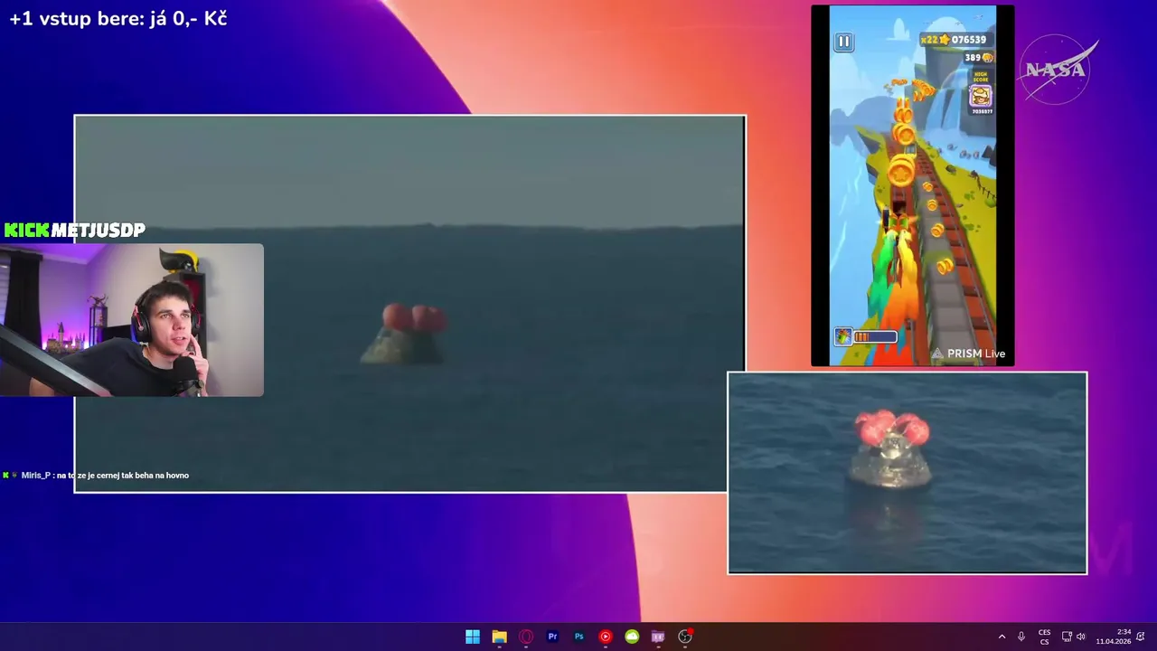The height and width of the screenshot is (651, 1157).
Task: Click the Miris_P chat message
Action: 96,476
